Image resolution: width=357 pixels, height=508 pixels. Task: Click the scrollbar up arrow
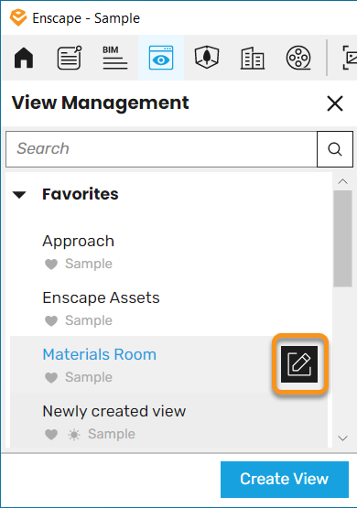pyautogui.click(x=342, y=181)
